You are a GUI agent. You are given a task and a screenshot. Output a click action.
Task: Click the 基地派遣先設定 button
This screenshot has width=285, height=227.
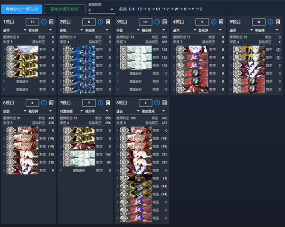click(65, 9)
